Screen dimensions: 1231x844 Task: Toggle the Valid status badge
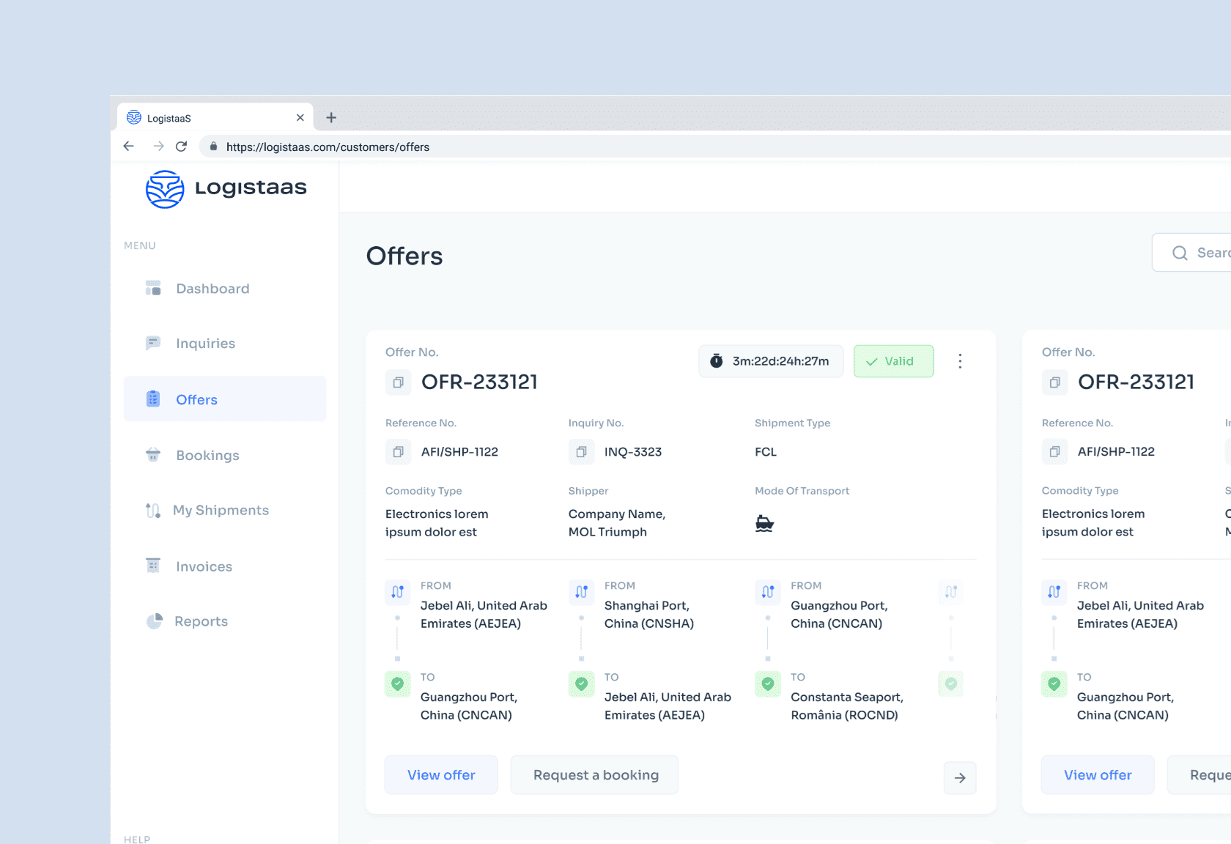coord(893,360)
